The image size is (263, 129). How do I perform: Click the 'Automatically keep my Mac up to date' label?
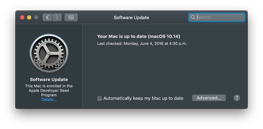coord(143,98)
